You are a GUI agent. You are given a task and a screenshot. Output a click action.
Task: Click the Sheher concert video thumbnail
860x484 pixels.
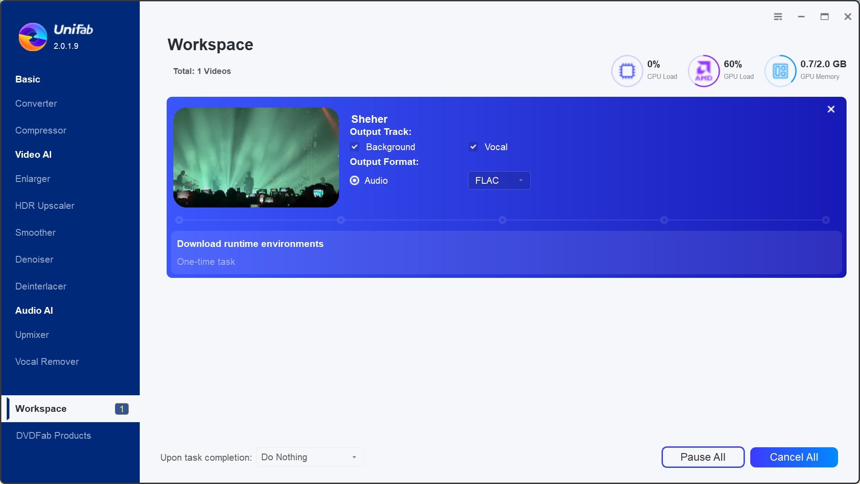pos(256,157)
